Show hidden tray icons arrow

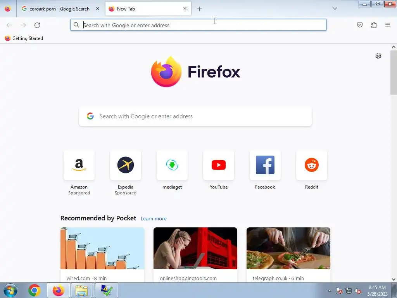pyautogui.click(x=330, y=291)
